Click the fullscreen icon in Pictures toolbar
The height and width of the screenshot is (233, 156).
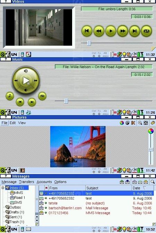click(146, 123)
